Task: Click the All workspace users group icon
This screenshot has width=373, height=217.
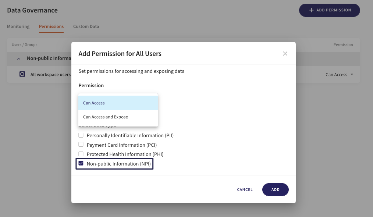Action: coord(22,74)
